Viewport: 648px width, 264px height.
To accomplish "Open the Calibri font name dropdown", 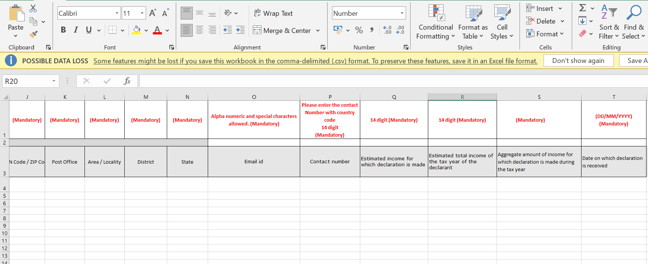I will (x=117, y=13).
